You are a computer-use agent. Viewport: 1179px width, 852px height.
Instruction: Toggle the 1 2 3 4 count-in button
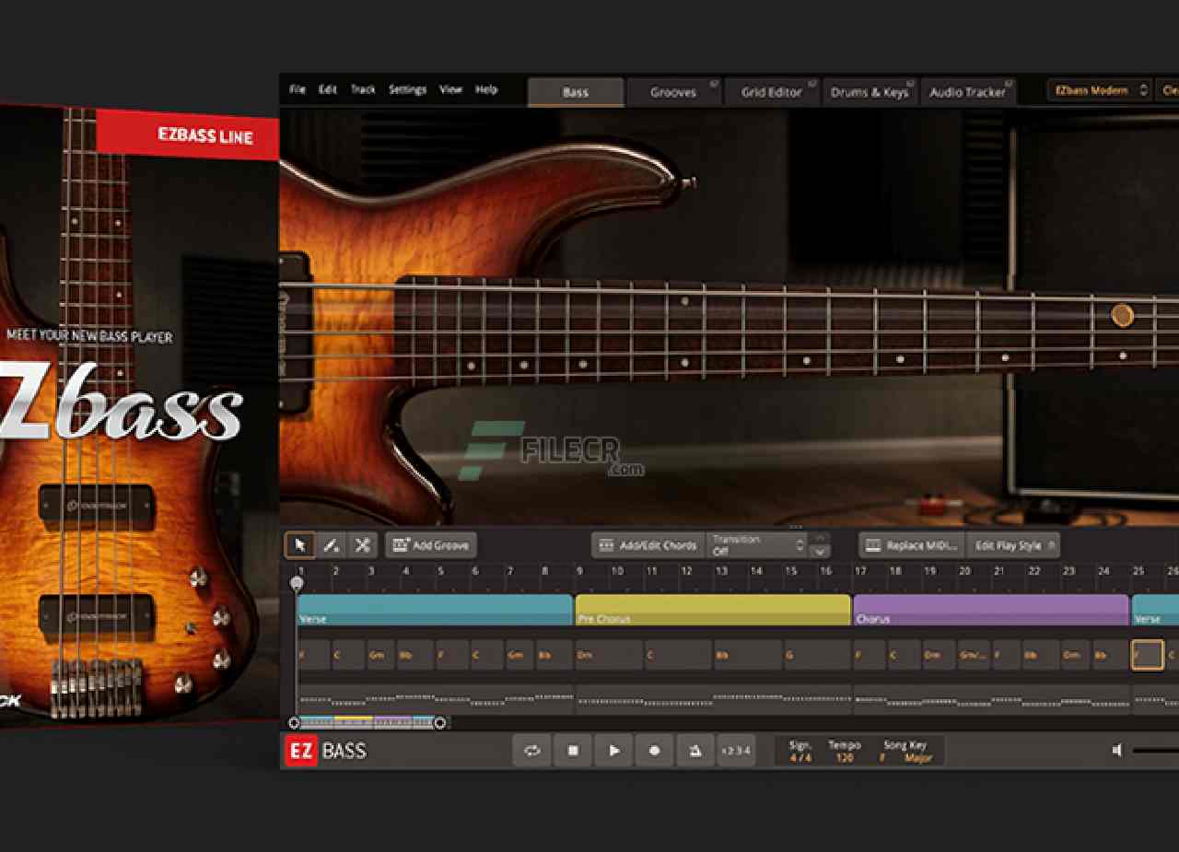(x=735, y=751)
